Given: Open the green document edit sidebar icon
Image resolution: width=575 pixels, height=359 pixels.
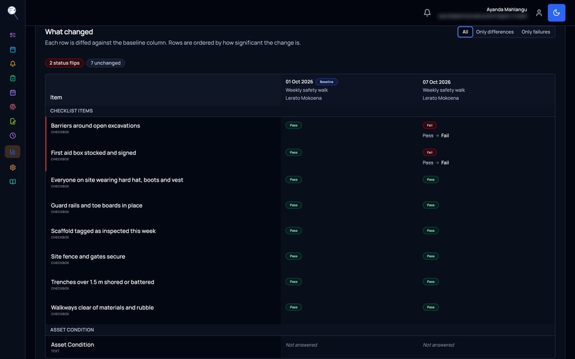Looking at the screenshot, I should (x=12, y=121).
